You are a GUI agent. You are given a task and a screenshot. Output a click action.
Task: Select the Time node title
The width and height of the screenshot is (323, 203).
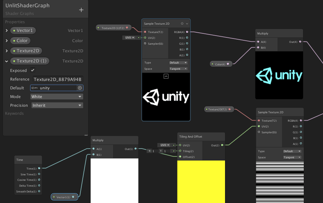click(x=20, y=160)
